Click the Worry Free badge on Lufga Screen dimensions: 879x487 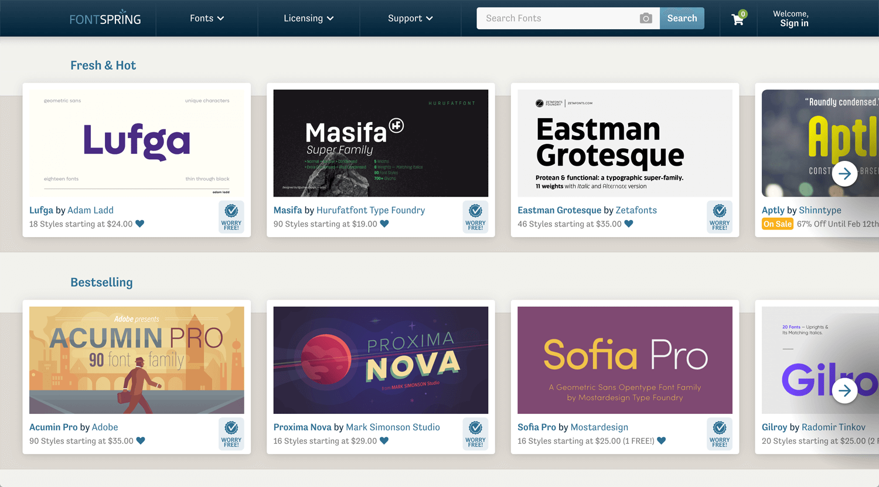click(x=231, y=217)
